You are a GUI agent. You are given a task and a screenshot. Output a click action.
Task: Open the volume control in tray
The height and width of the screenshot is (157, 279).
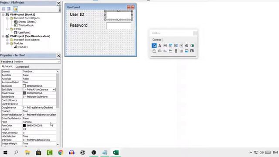pos(262,152)
